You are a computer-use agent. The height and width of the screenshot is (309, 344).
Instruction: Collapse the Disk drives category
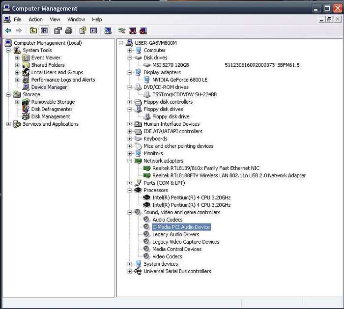[x=130, y=58]
